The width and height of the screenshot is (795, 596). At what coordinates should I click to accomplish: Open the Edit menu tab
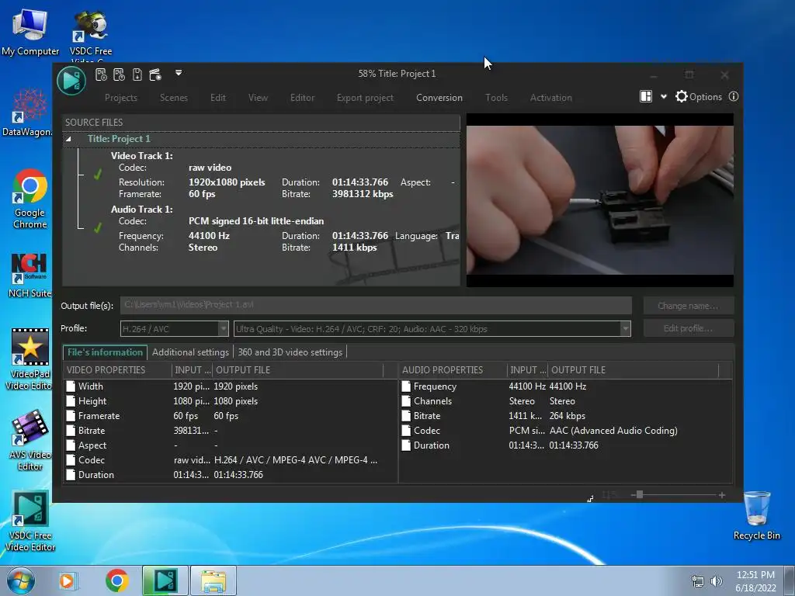tap(218, 97)
